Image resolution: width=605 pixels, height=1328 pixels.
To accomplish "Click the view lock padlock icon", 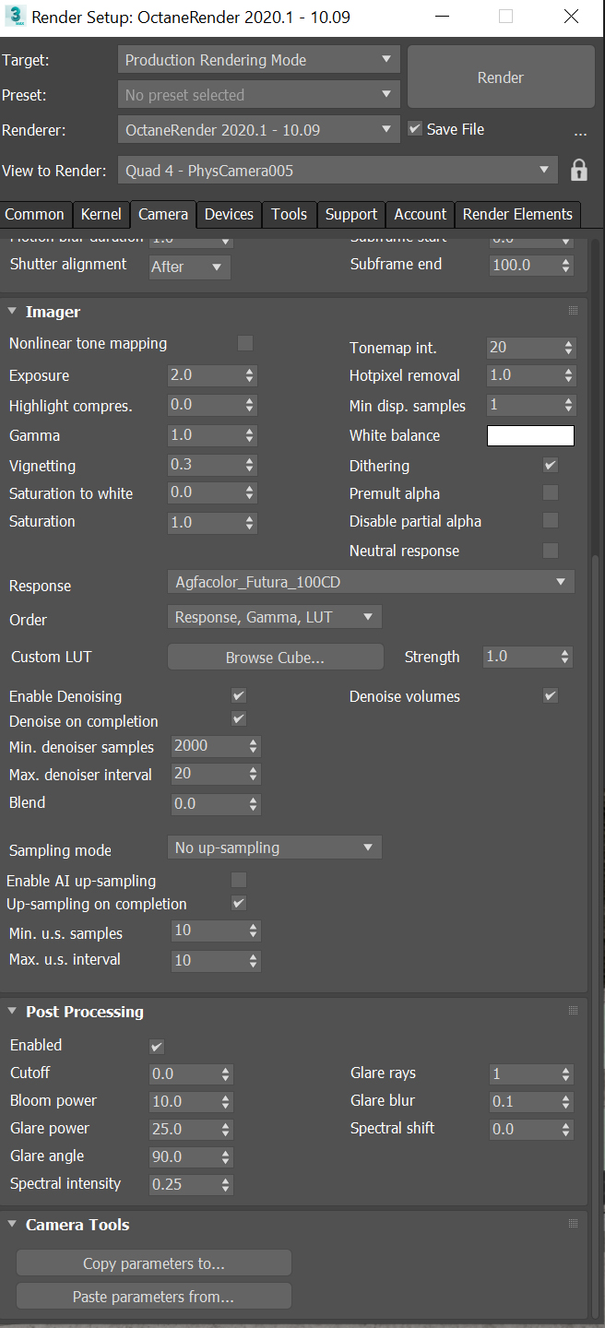I will [x=579, y=171].
